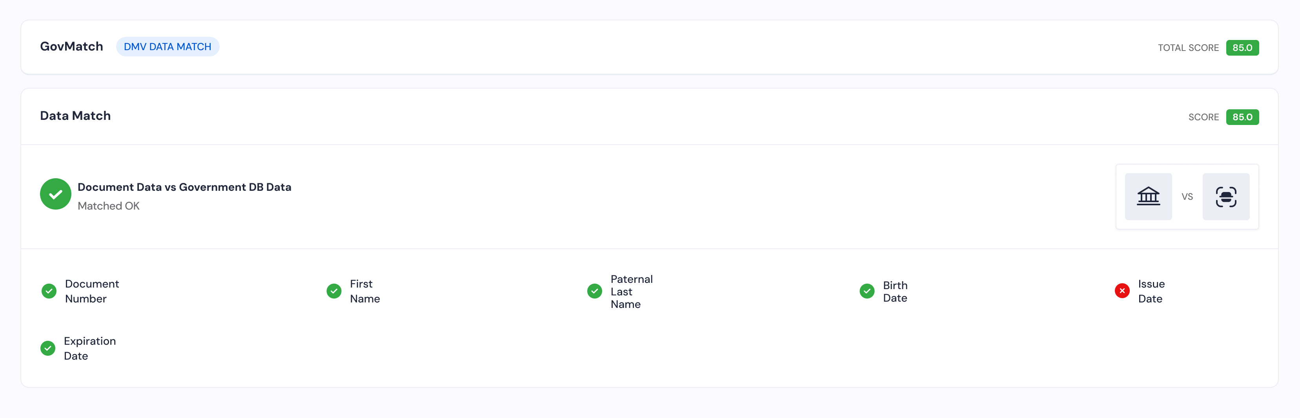Click the Paternal Last Name label

pos(631,291)
